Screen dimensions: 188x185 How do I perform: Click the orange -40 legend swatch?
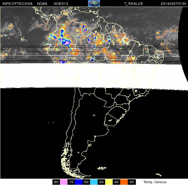coord(124,182)
